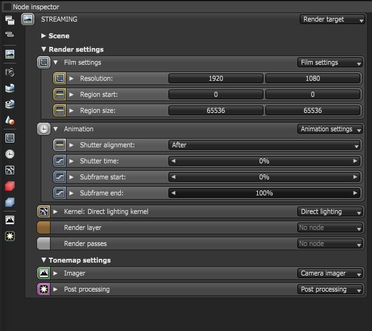Click the kernel icon in the left sidebar

point(9,170)
